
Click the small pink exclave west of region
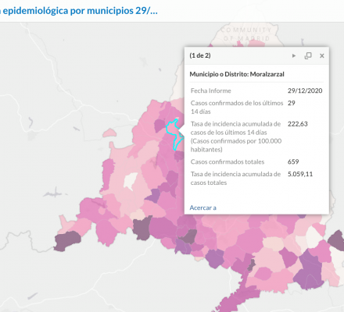coord(109,133)
